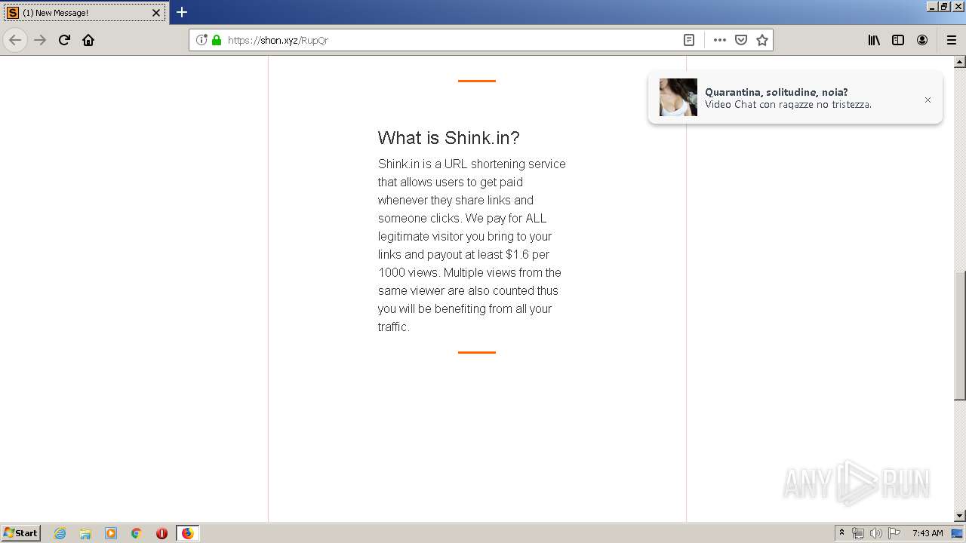Select the "(1) New Message!" tab
The height and width of the screenshot is (543, 966).
(x=83, y=13)
